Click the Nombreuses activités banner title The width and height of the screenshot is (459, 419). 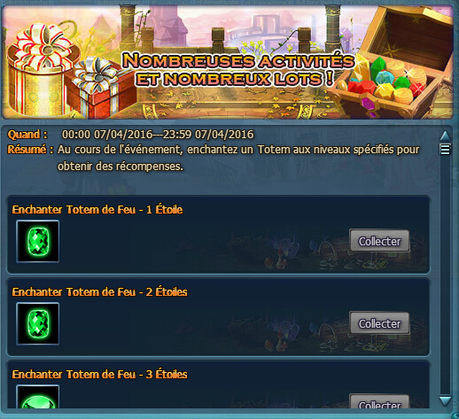(237, 70)
